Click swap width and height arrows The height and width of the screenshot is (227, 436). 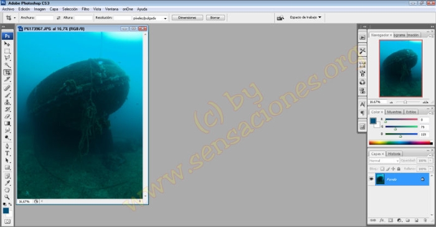pyautogui.click(x=59, y=18)
